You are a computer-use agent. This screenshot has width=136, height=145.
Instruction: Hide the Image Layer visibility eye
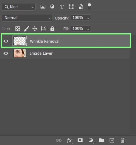click(6, 53)
